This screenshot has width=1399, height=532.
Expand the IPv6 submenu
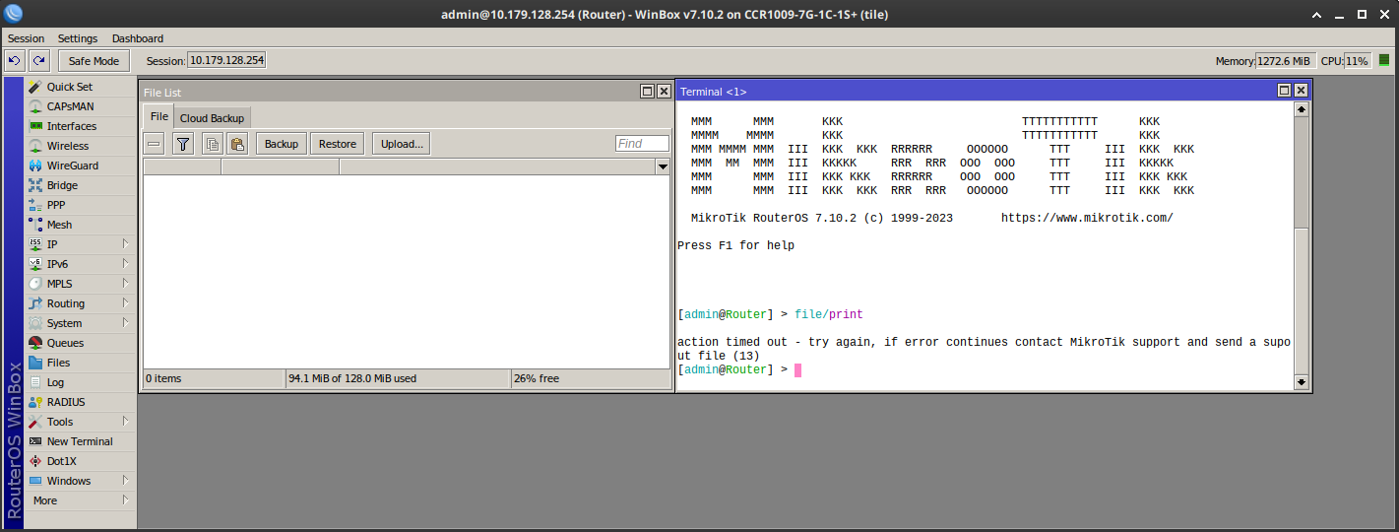click(125, 264)
